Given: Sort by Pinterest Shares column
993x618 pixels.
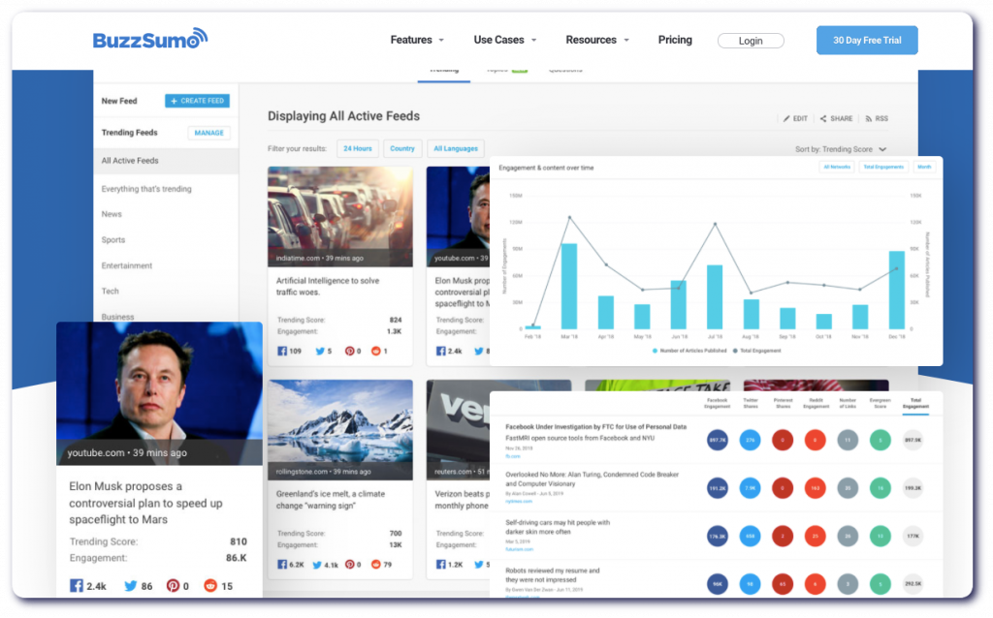Looking at the screenshot, I should click(x=783, y=403).
